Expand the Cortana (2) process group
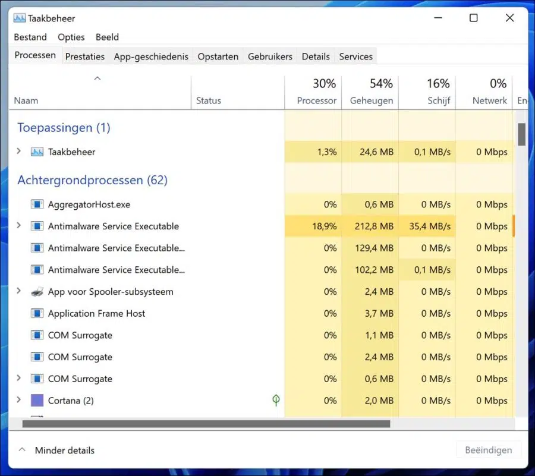The height and width of the screenshot is (476, 535). pyautogui.click(x=19, y=400)
